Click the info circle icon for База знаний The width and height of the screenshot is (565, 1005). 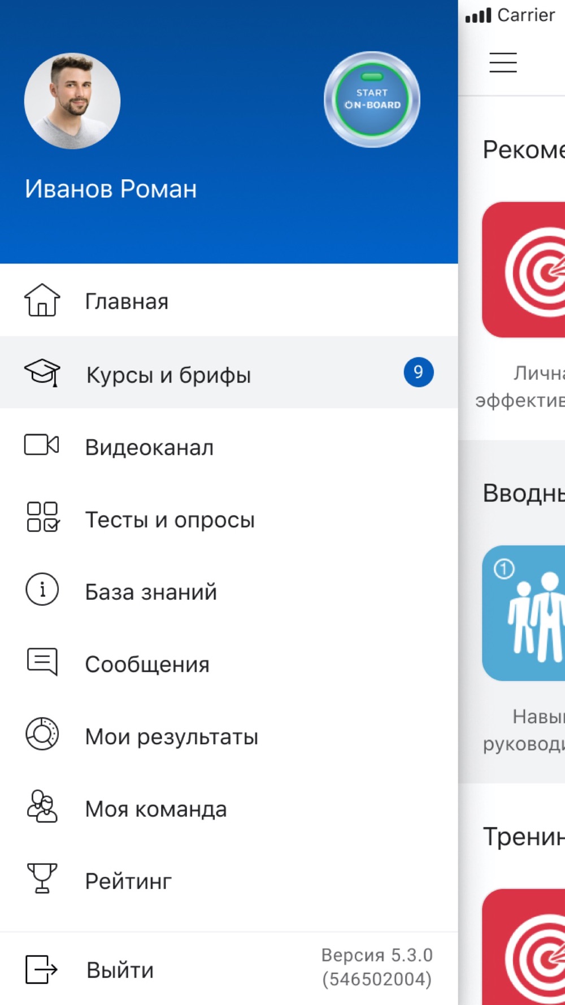42,590
